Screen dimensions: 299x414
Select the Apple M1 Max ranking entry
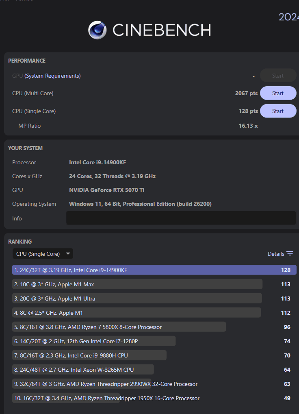click(x=137, y=284)
